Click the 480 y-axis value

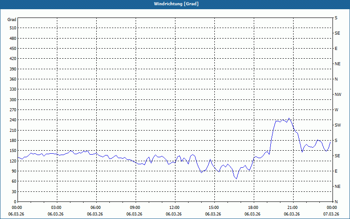13,39
